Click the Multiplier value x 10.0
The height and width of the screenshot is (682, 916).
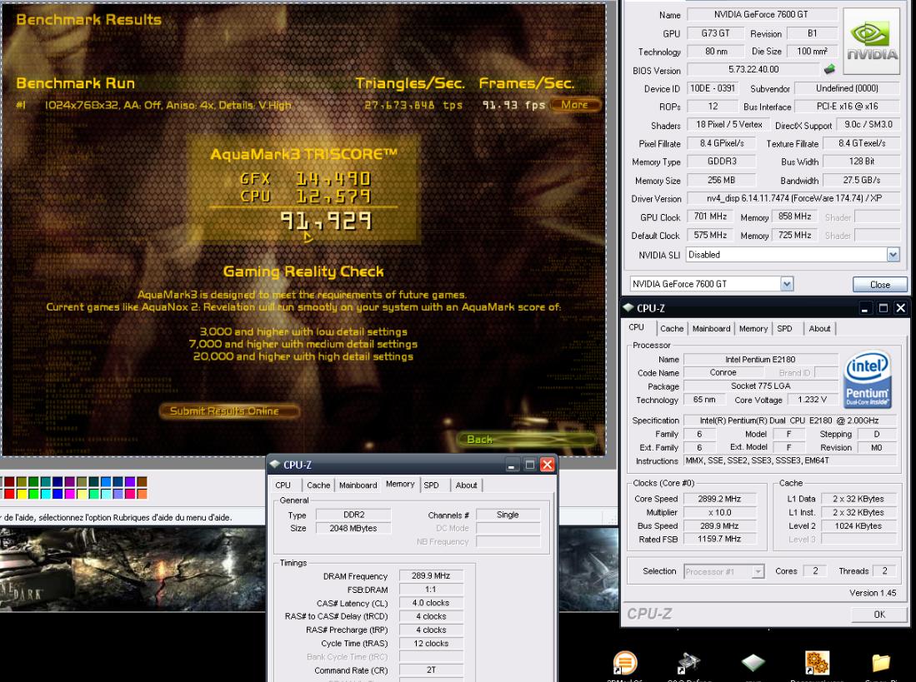pos(719,512)
